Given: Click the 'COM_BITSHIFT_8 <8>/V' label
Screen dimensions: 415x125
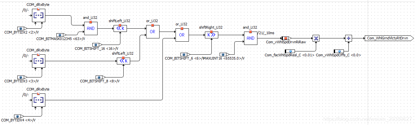Looking at the screenshot, I should pos(100,81).
